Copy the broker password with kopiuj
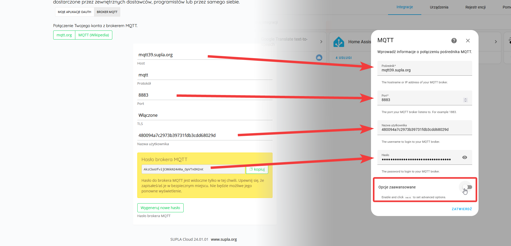Screen dimensions: 511x246 257,169
